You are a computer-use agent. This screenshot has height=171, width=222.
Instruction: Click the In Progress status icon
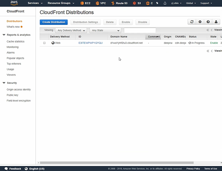190,43
